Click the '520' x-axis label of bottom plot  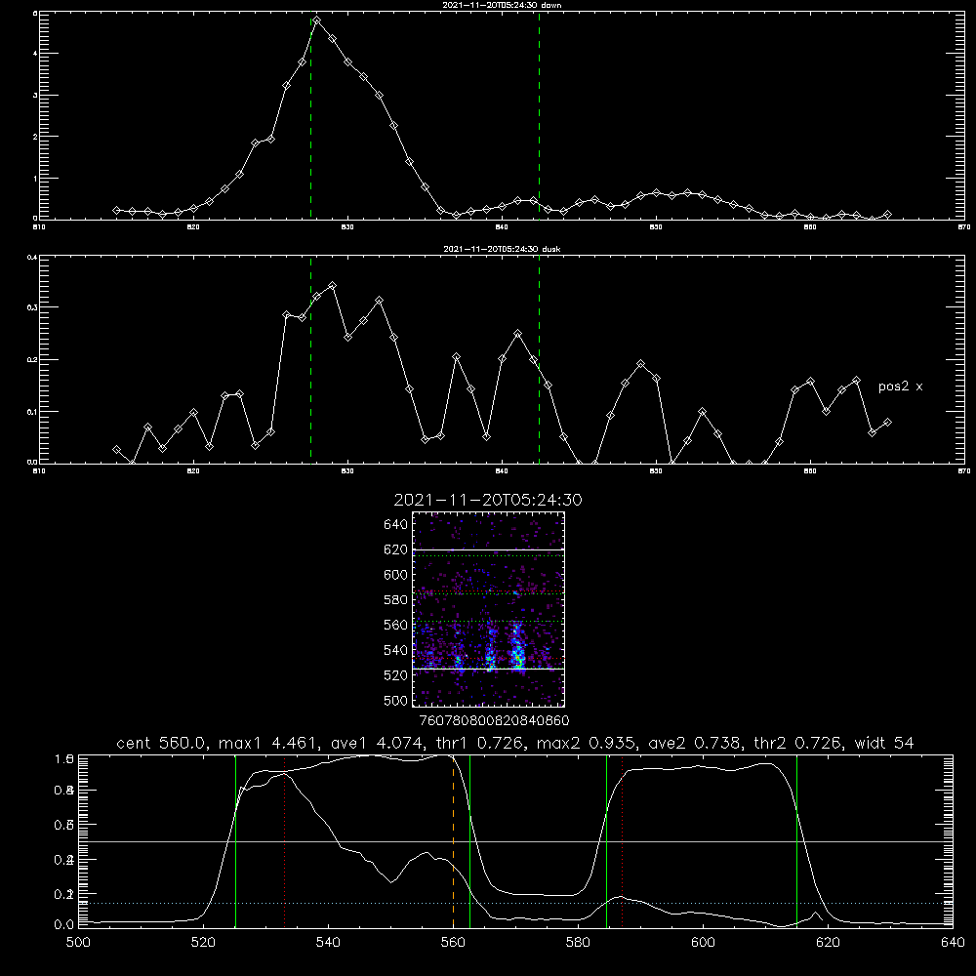click(204, 943)
